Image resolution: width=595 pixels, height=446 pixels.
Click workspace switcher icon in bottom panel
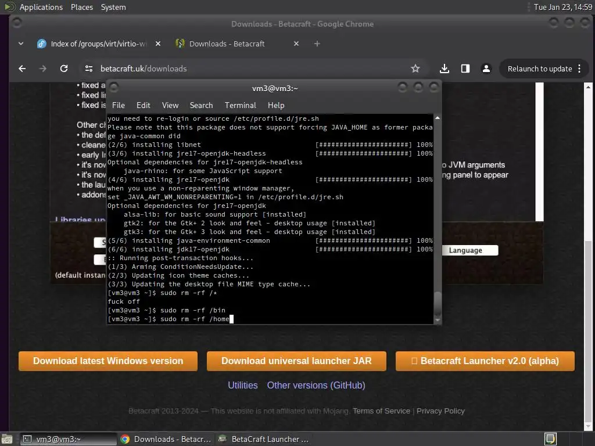[550, 439]
